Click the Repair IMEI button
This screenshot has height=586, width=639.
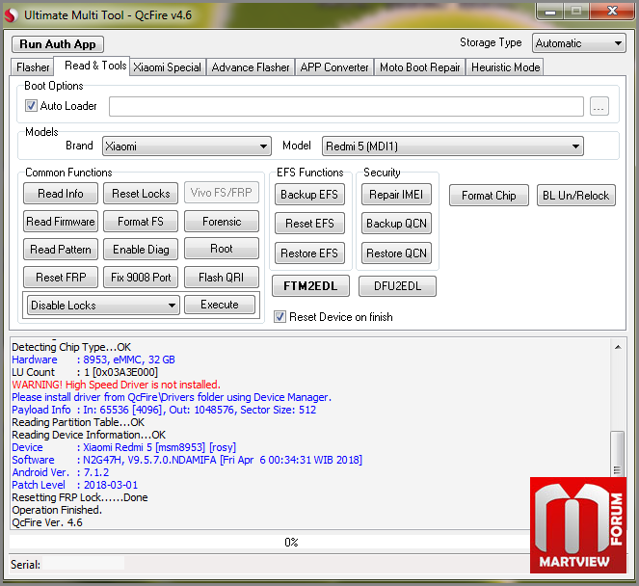pyautogui.click(x=396, y=195)
